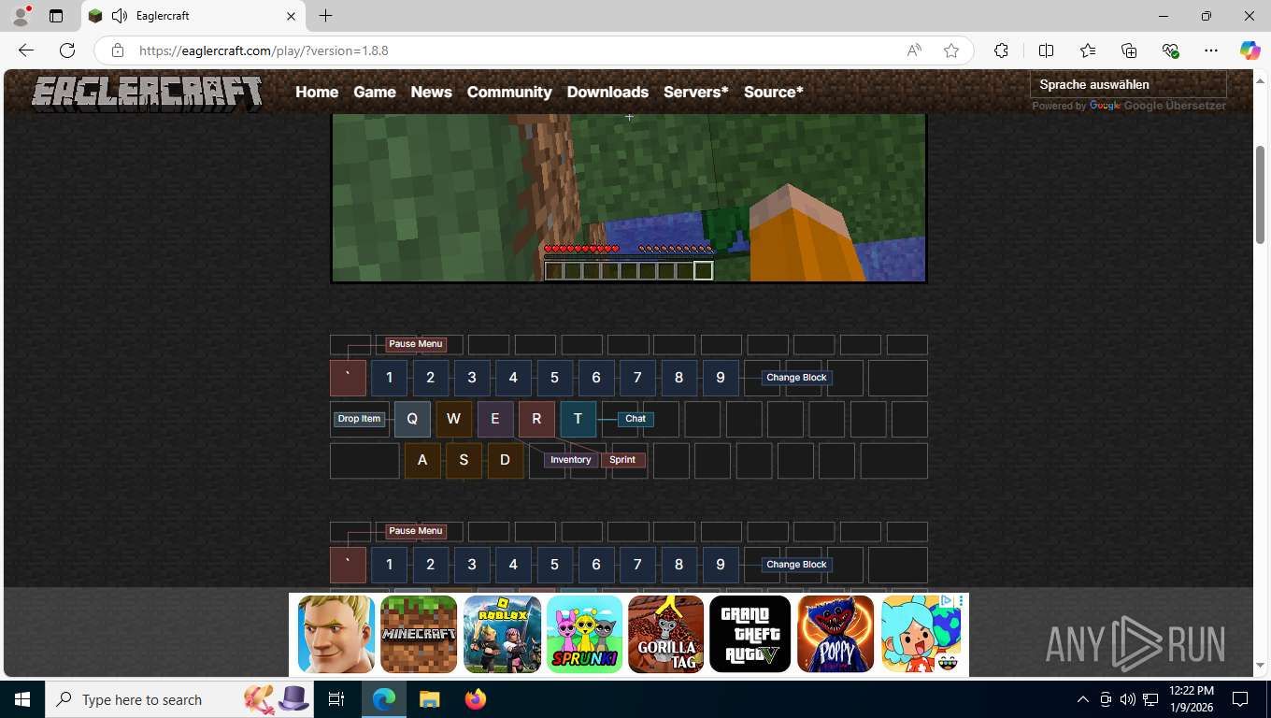This screenshot has width=1271, height=718.
Task: Add this page to favorites star
Action: tap(951, 50)
